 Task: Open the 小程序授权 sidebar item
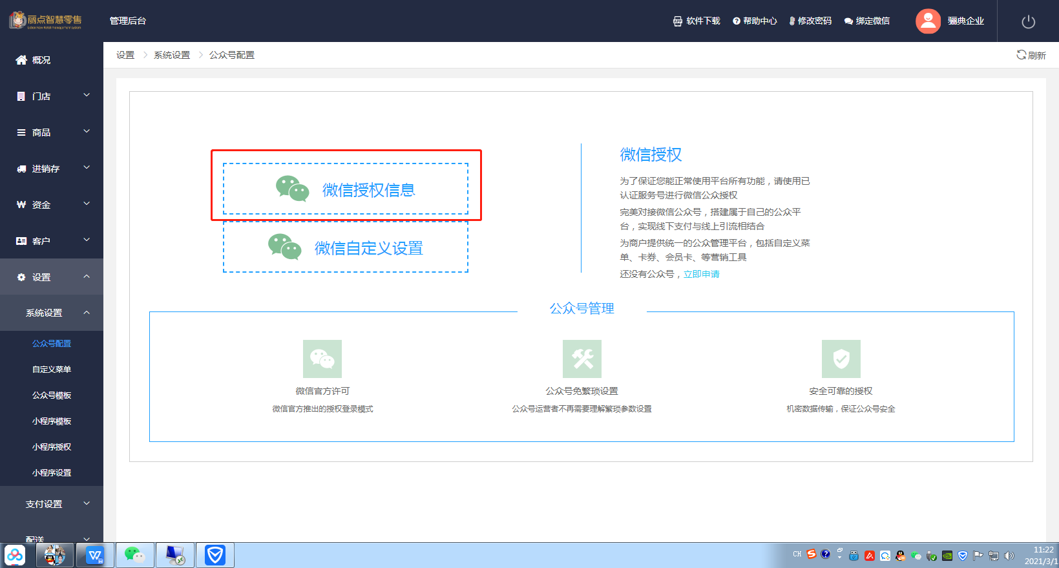pyautogui.click(x=52, y=447)
